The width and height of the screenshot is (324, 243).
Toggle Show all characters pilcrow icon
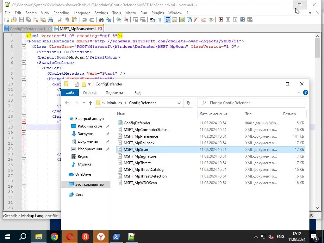(160, 20)
